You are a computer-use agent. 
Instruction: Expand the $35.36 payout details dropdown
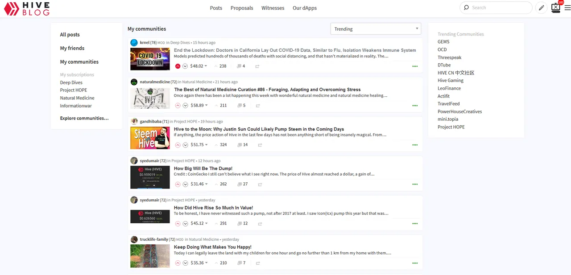point(199,263)
